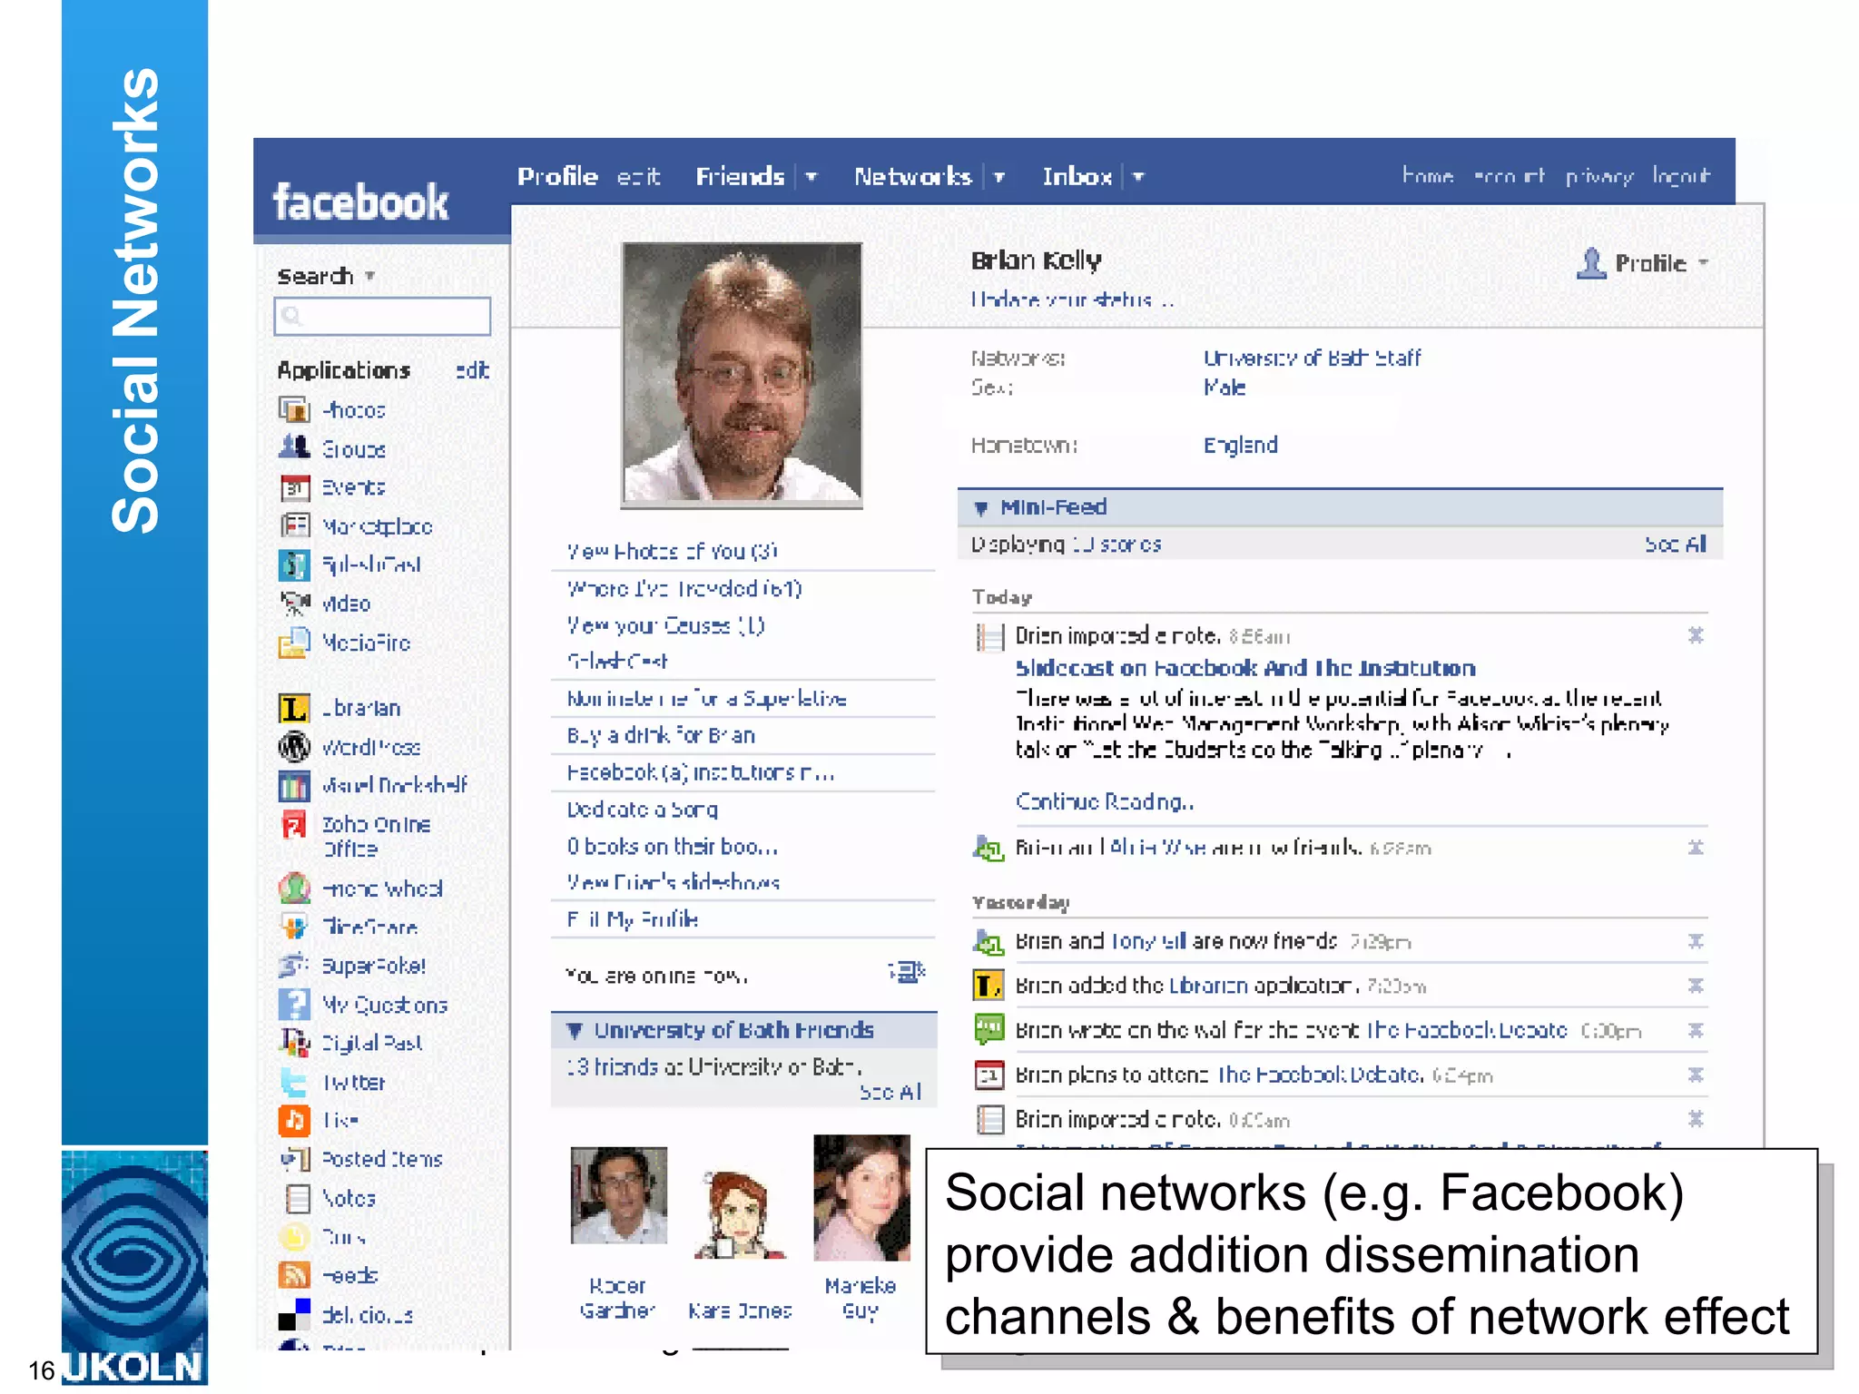The width and height of the screenshot is (1859, 1394).
Task: Open the MediaFire application icon
Action: 293,643
